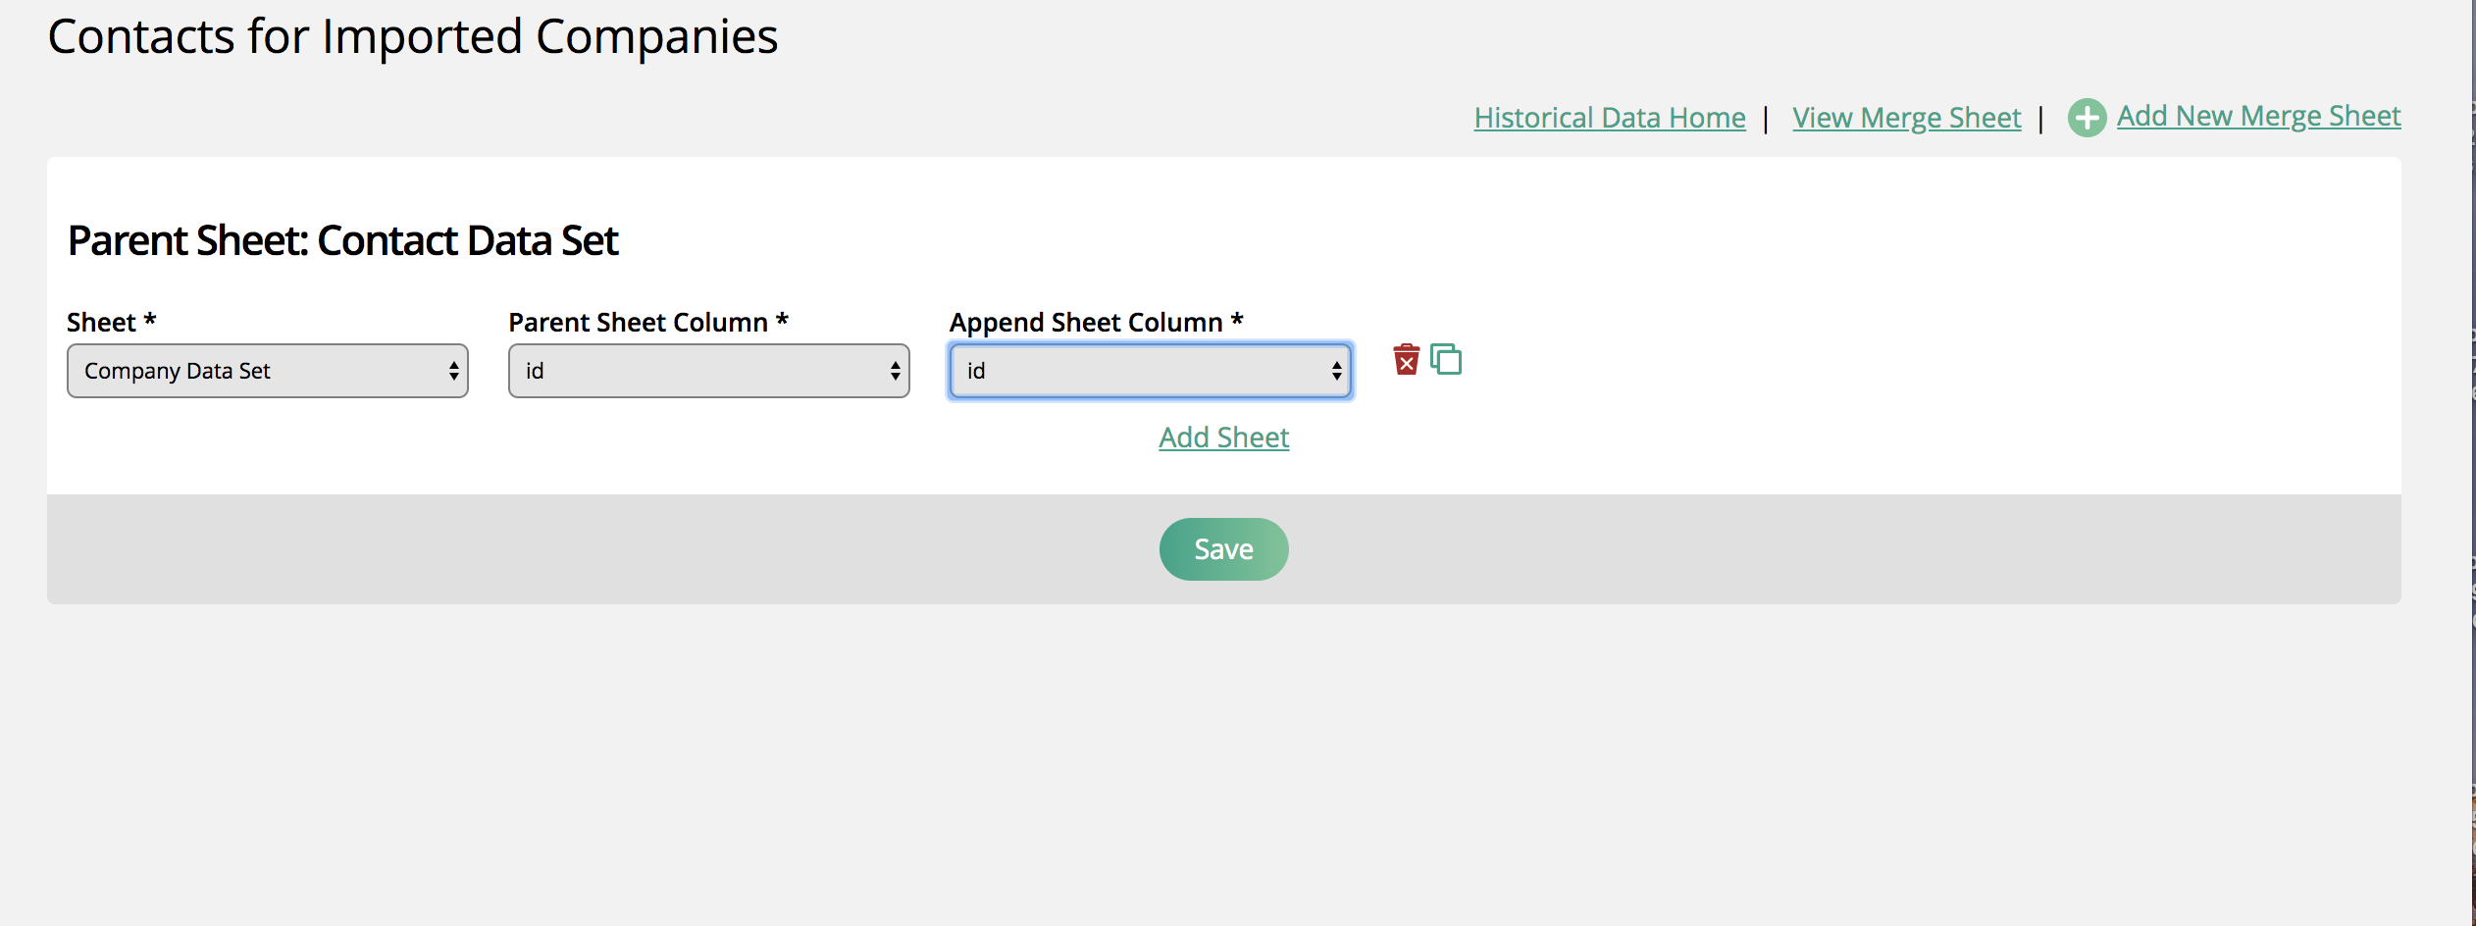The height and width of the screenshot is (926, 2476).
Task: Add another sheet via Add Sheet link
Action: [x=1223, y=437]
